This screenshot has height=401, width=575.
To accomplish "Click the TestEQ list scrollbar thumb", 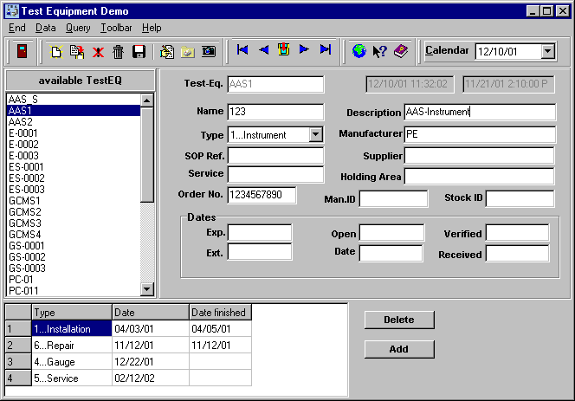I will (147, 154).
